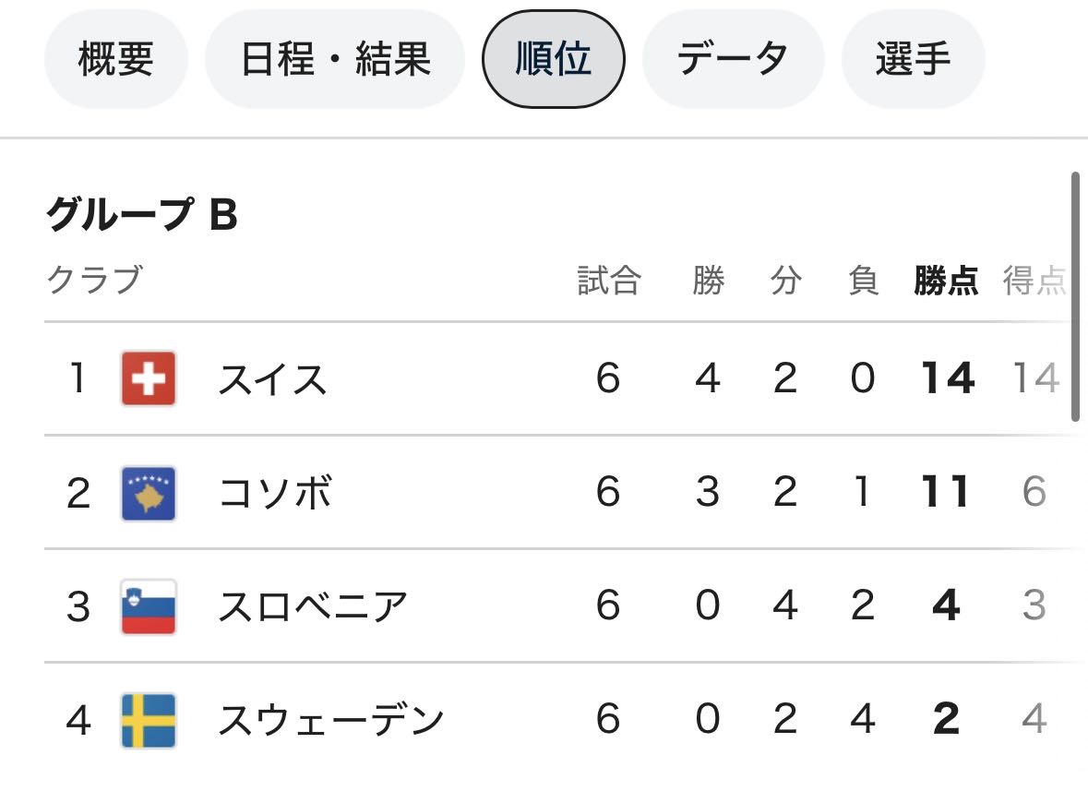This screenshot has height=803, width=1088.
Task: Open the スイス team link
Action: [x=272, y=379]
